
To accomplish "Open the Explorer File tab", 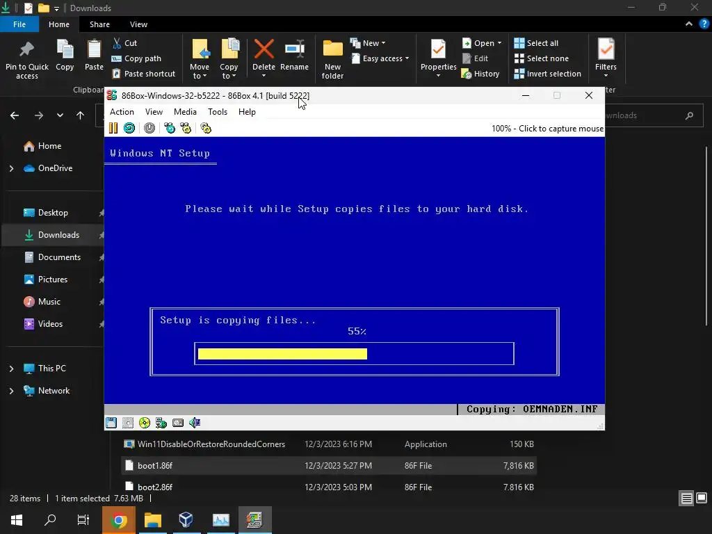I will pos(19,24).
